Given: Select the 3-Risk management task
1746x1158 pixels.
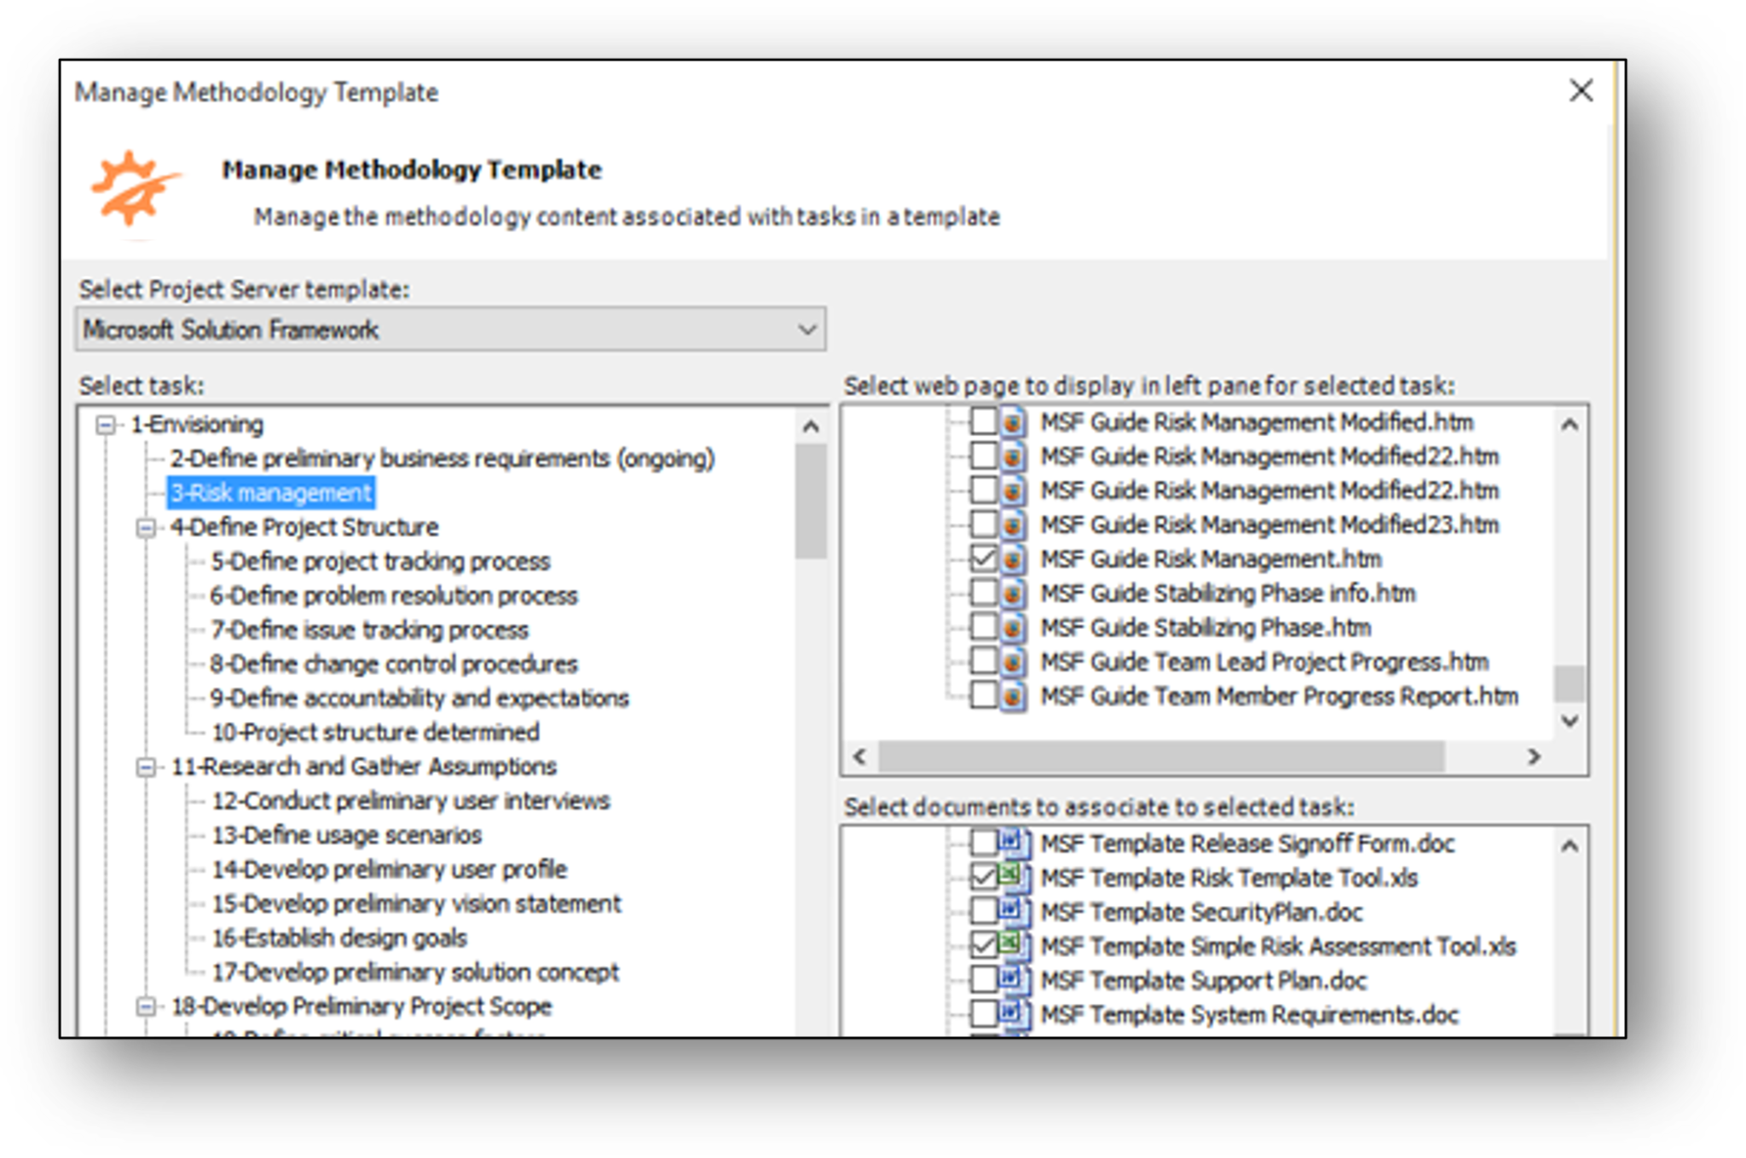Looking at the screenshot, I should click(271, 493).
